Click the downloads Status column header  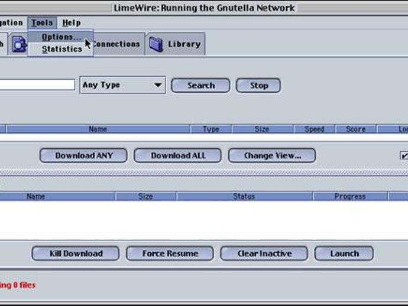point(244,196)
